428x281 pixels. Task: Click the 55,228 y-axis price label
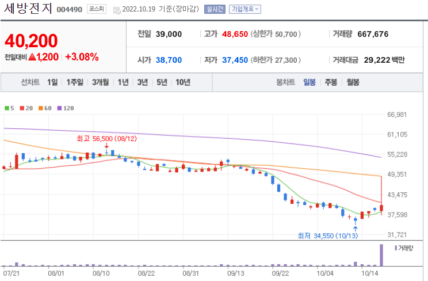point(397,154)
